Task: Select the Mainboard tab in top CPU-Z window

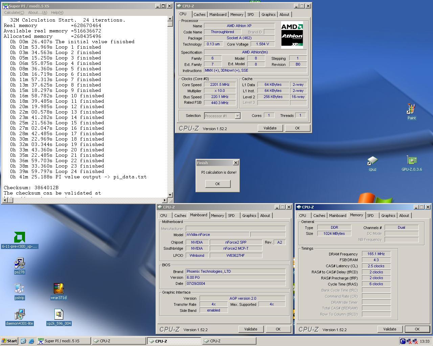Action: click(218, 15)
